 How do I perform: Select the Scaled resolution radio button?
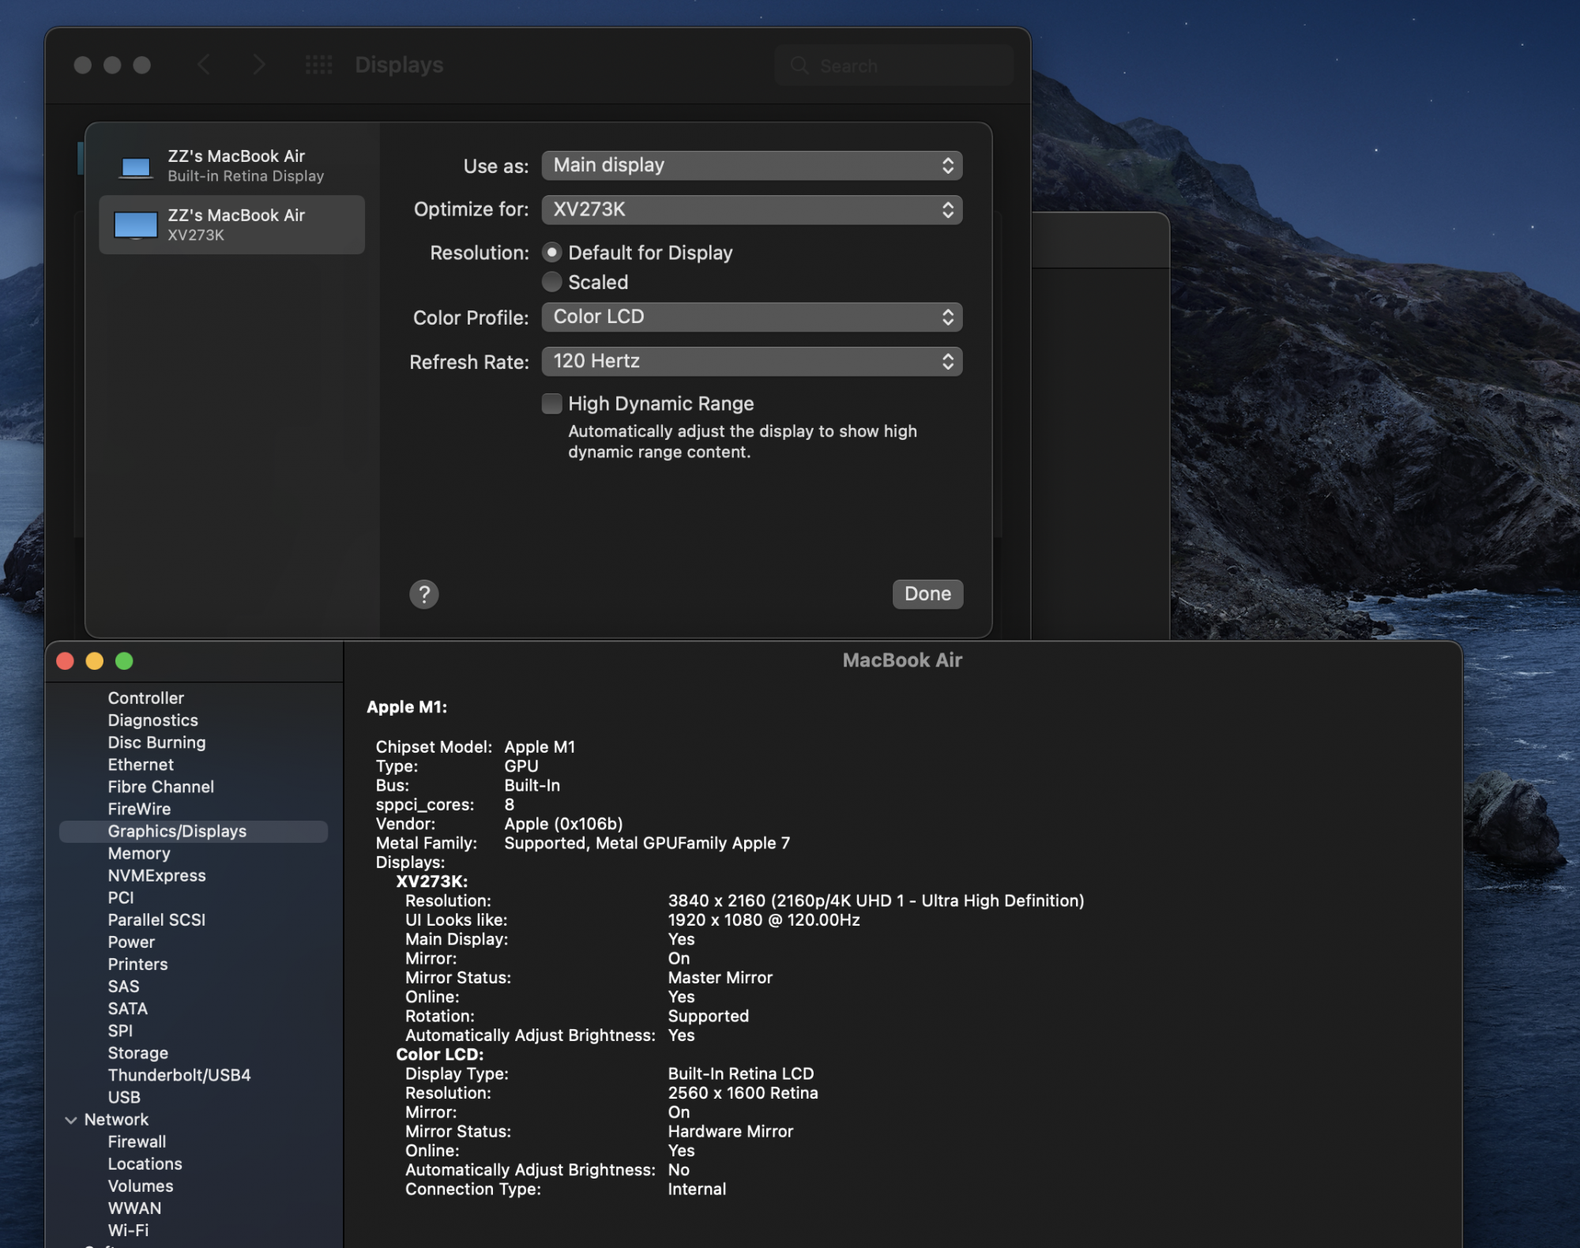click(552, 282)
